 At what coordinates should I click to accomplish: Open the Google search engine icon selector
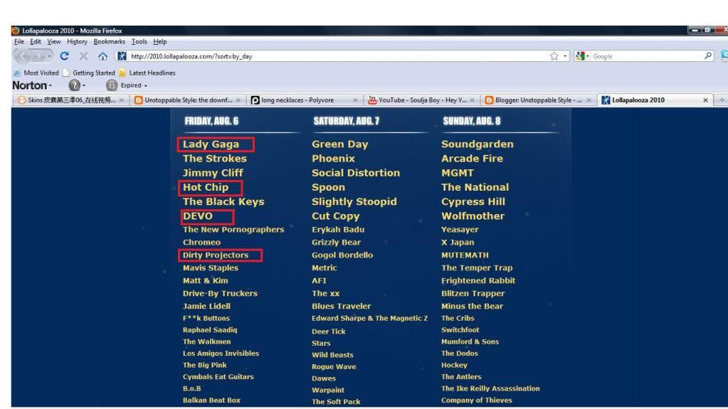[581, 56]
